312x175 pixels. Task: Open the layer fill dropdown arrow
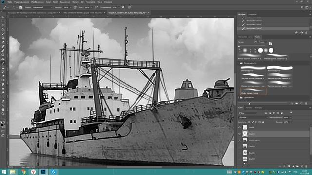[291, 122]
